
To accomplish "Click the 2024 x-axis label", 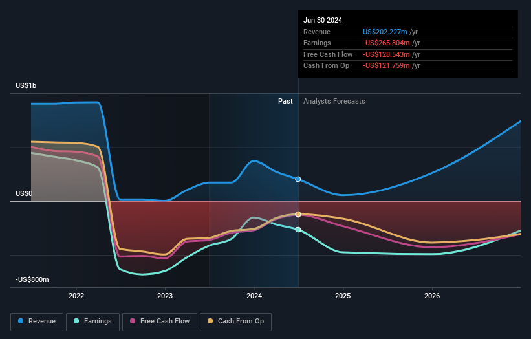I will click(x=254, y=296).
